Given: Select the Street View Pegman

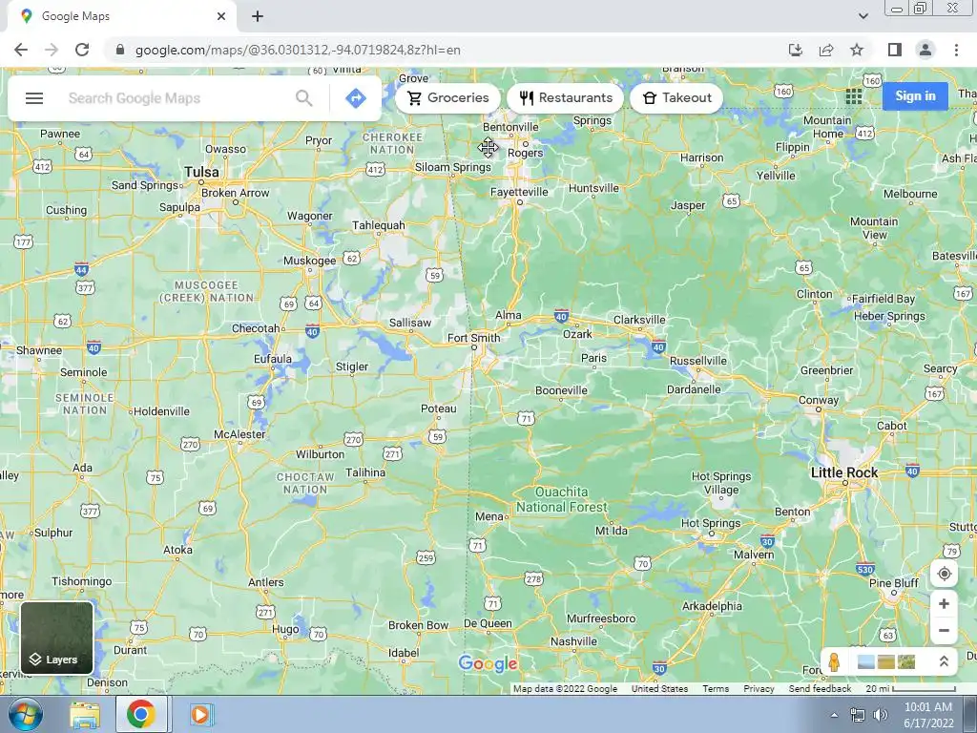Looking at the screenshot, I should (834, 661).
